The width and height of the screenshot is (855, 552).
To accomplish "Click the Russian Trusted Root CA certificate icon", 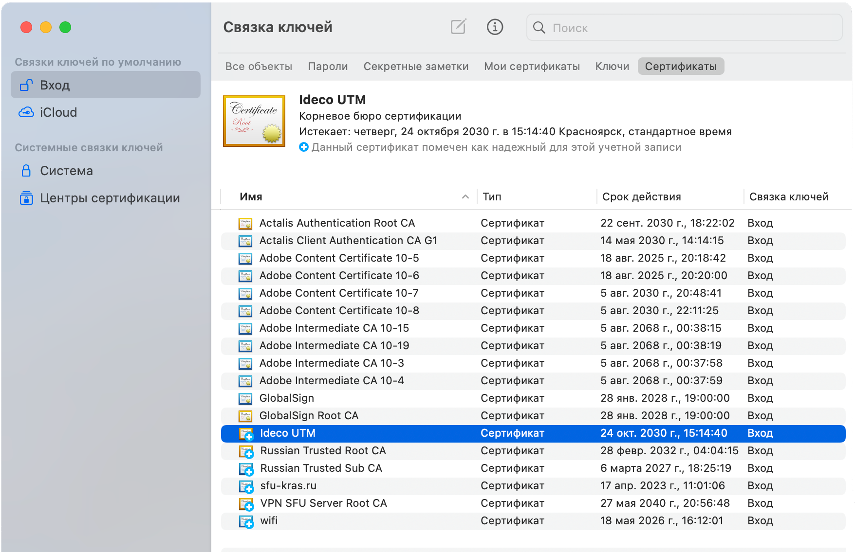I will click(x=246, y=451).
